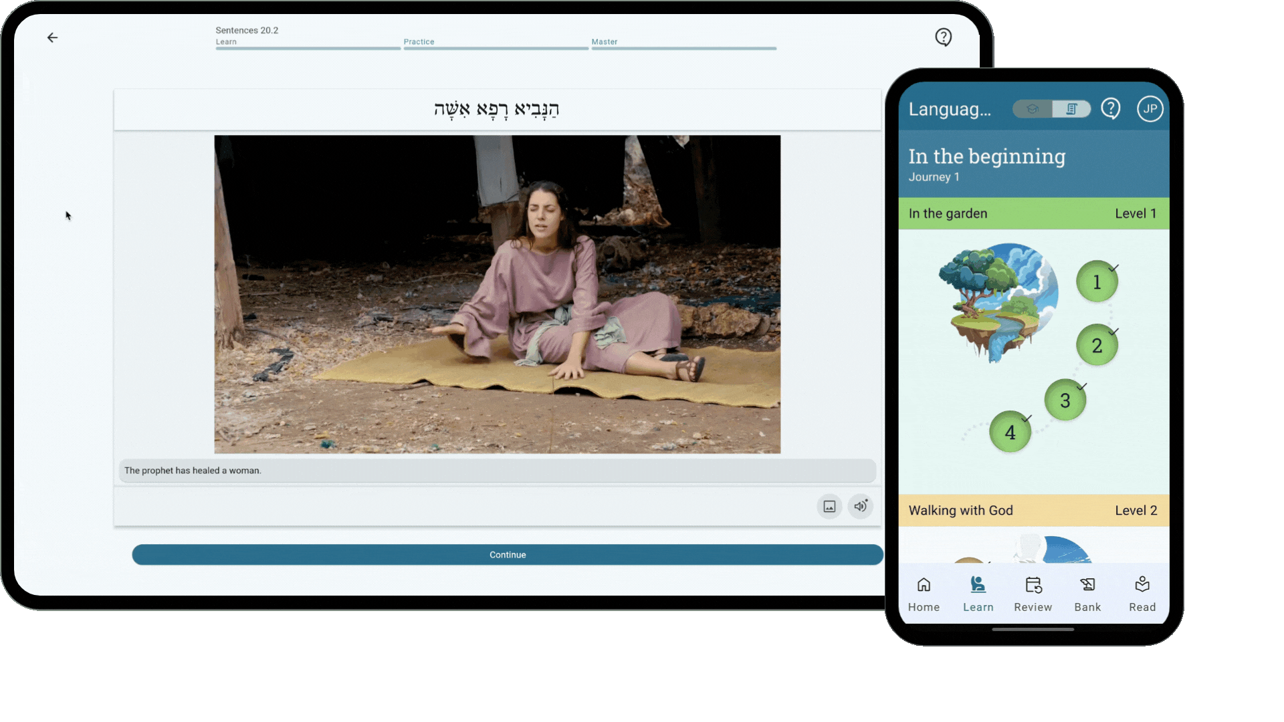
Task: Open lesson 3 circle in the garden
Action: (1065, 400)
